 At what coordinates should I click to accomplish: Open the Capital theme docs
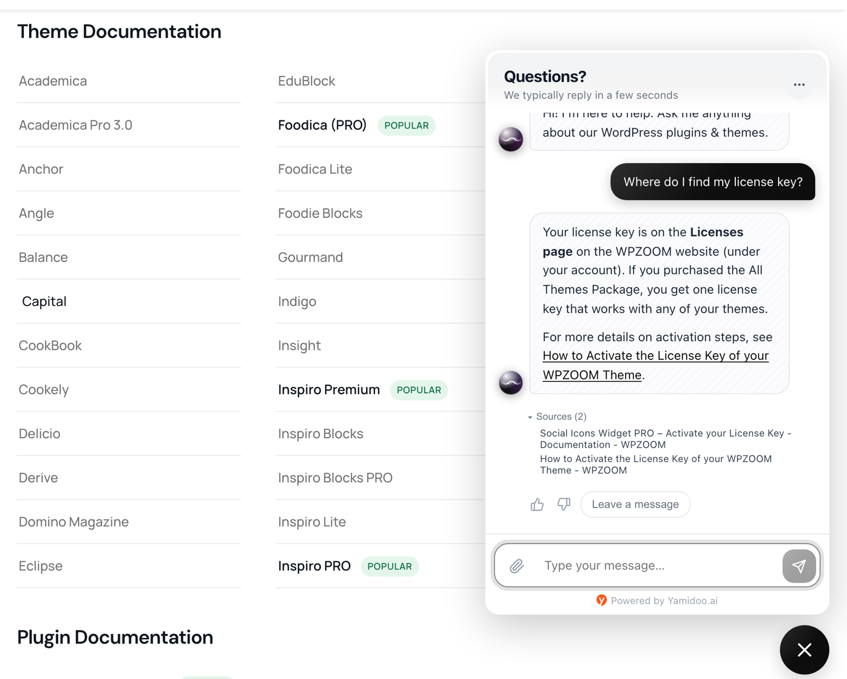click(44, 302)
